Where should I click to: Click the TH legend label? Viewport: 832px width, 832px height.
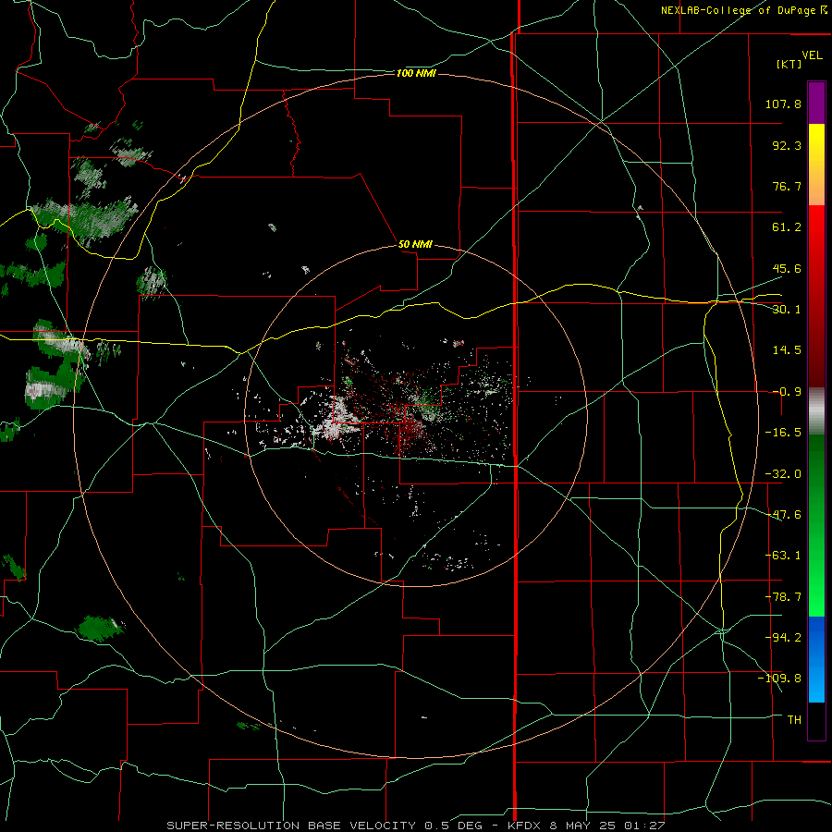click(794, 720)
